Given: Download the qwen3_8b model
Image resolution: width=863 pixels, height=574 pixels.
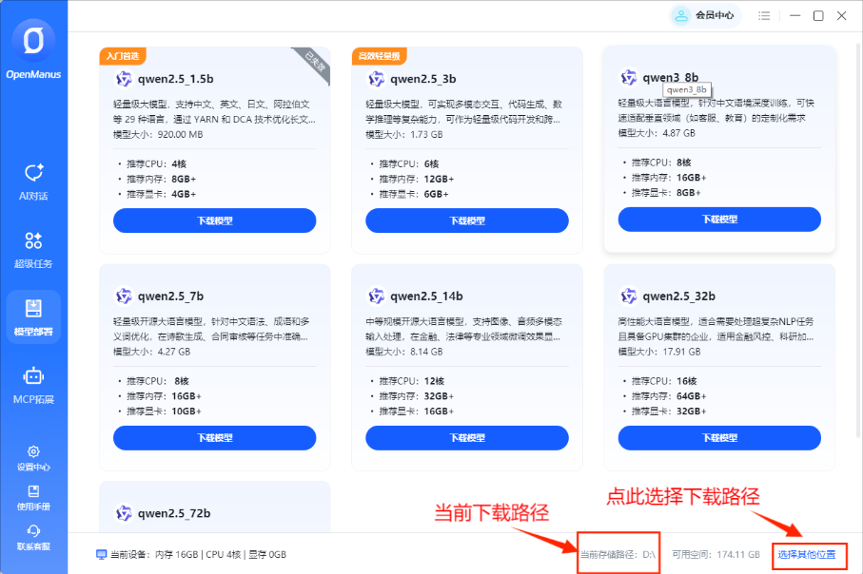Looking at the screenshot, I should point(719,219).
